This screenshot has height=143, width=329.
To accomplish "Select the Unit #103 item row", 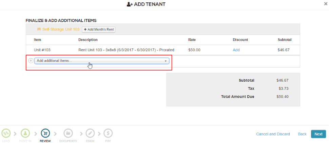I will [x=42, y=50].
